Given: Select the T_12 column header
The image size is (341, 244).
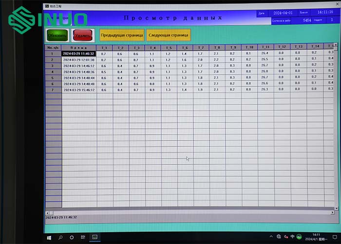Looking at the screenshot, I should (282, 47).
